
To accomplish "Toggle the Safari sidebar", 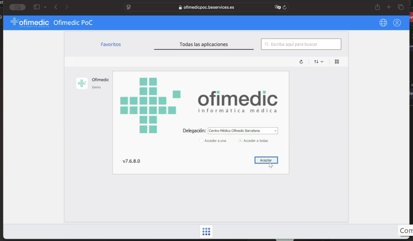I will point(37,7).
